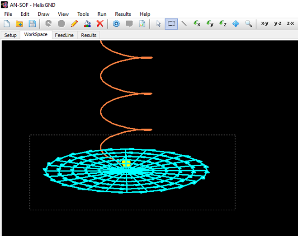298x236 pixels.
Task: Select the WorkSpace tab
Action: pyautogui.click(x=36, y=35)
